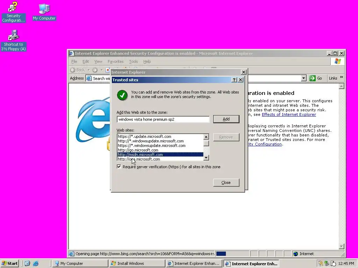
Task: Click the network computers tray icon
Action: click(327, 263)
